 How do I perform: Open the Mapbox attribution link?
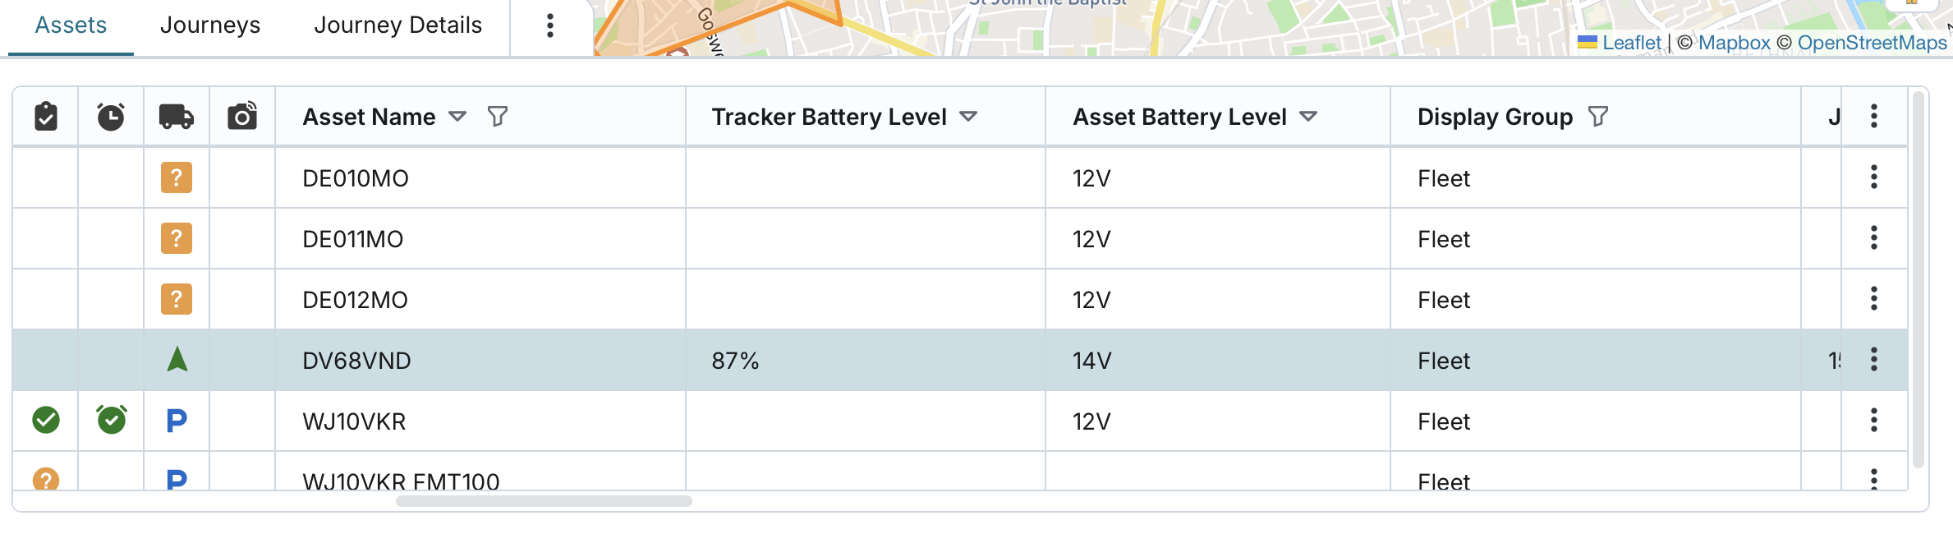[x=1734, y=43]
